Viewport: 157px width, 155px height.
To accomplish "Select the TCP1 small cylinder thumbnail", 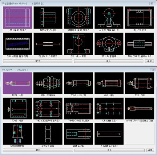I will pos(17,83).
